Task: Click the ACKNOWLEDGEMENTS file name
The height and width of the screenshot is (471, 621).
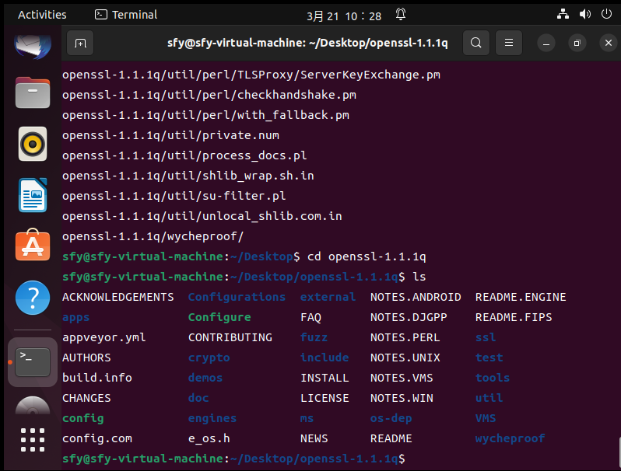Action: pyautogui.click(x=118, y=297)
